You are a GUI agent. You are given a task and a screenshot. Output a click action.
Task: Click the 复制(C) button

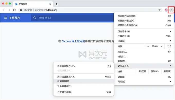pyautogui.click(x=155, y=71)
